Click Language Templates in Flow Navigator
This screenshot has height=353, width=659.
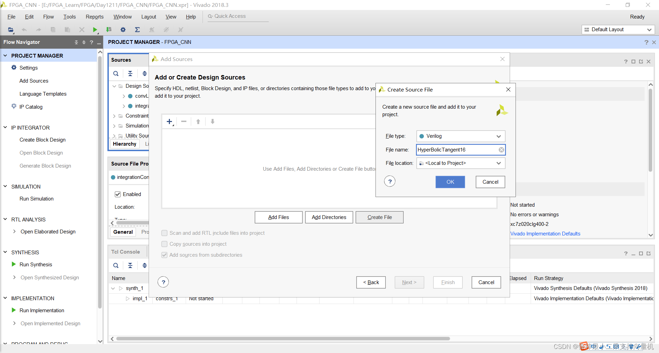pos(43,94)
